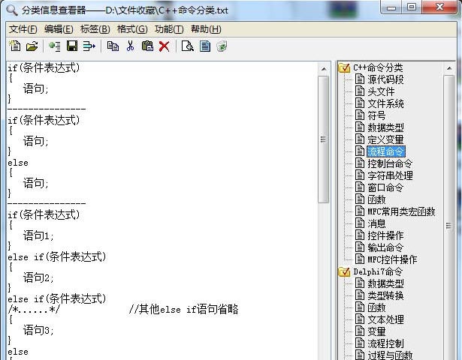Select 数据类型 under C++命令分类
The image size is (462, 360).
pos(385,127)
